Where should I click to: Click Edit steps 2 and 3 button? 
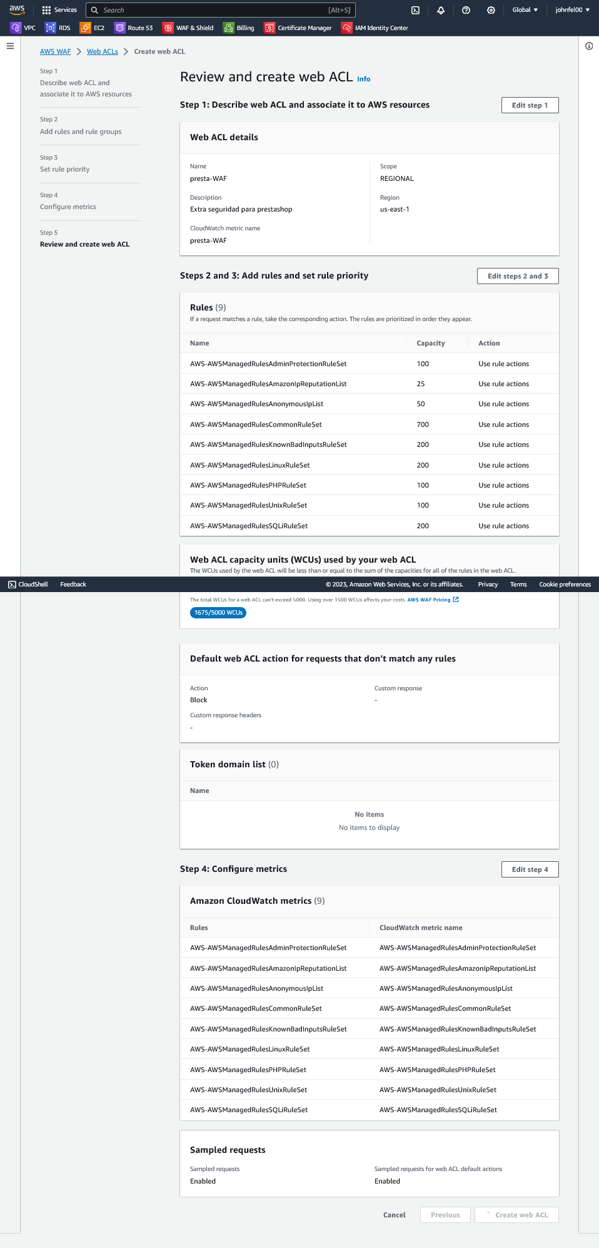click(x=517, y=276)
